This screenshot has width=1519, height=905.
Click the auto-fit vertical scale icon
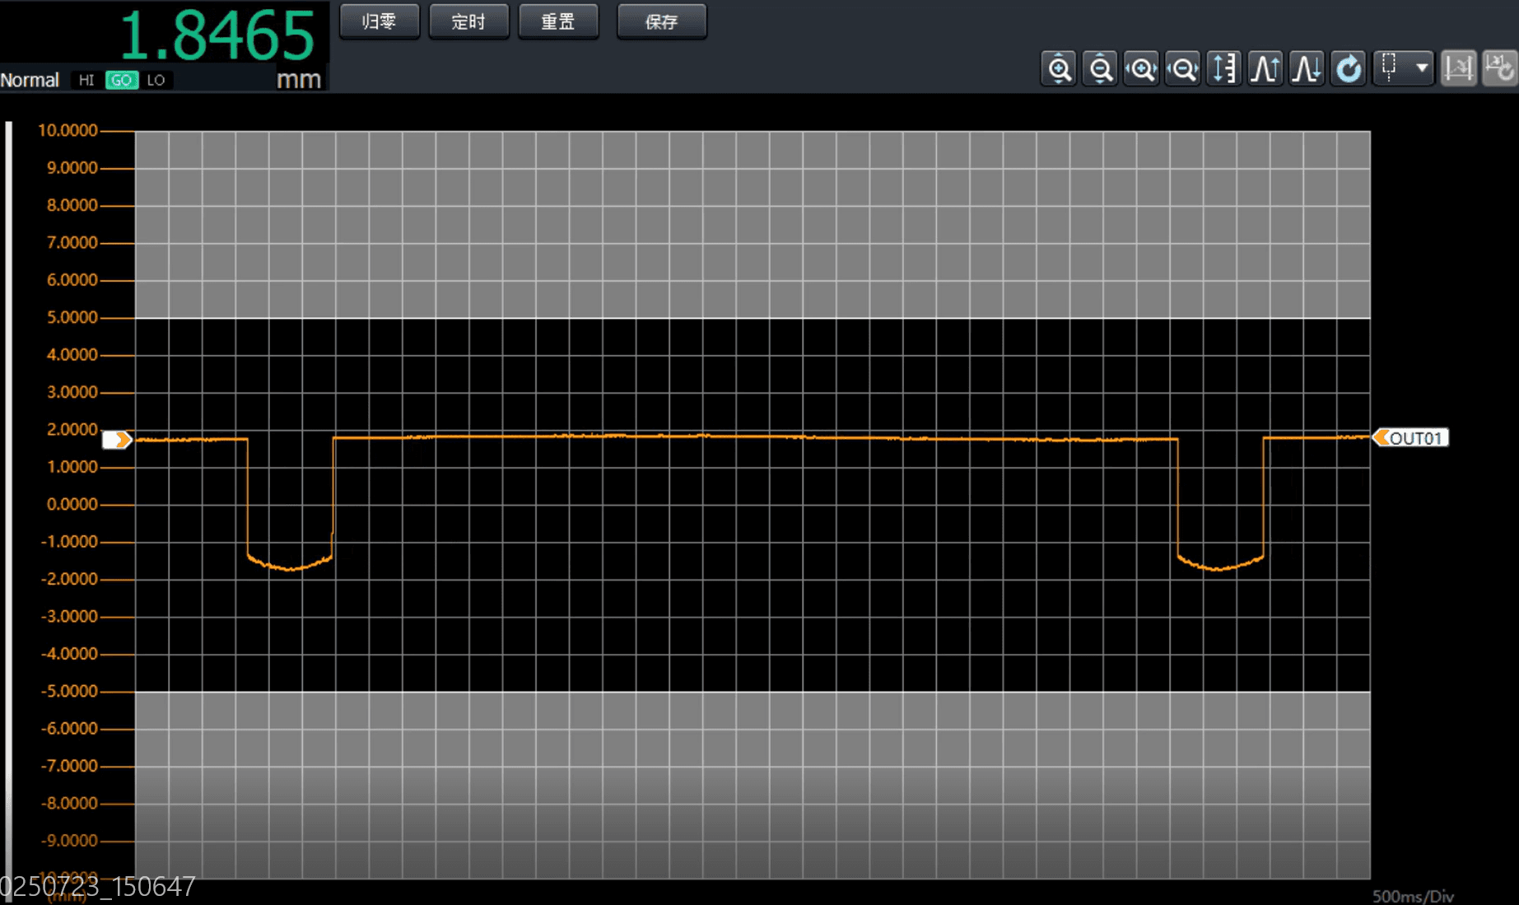point(1224,68)
